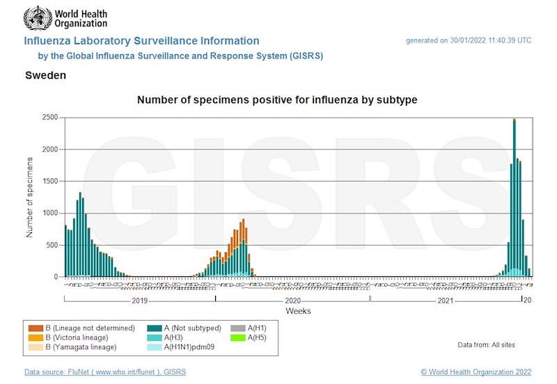Image resolution: width=557 pixels, height=384 pixels.
Task: Click the 2500 y-axis tick value
Action: (x=50, y=118)
